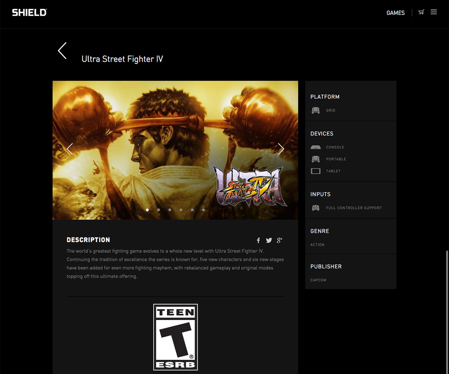Click the FULL CONTROLLER SUPPORT label
This screenshot has height=374, width=449.
tap(354, 208)
